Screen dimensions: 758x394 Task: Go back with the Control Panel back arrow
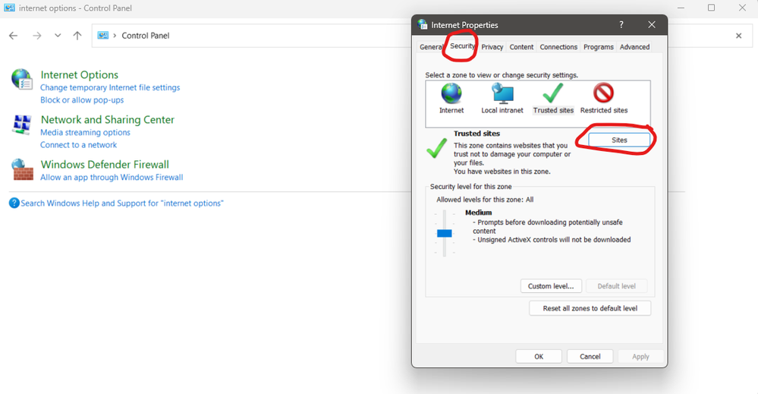click(13, 36)
